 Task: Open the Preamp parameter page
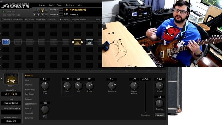(x=28, y=85)
